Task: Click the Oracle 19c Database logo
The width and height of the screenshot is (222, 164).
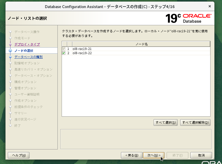Action: [189, 18]
